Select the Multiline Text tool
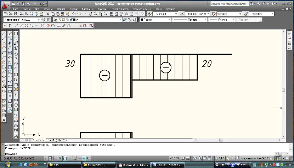The height and width of the screenshot is (168, 294). coord(4,120)
